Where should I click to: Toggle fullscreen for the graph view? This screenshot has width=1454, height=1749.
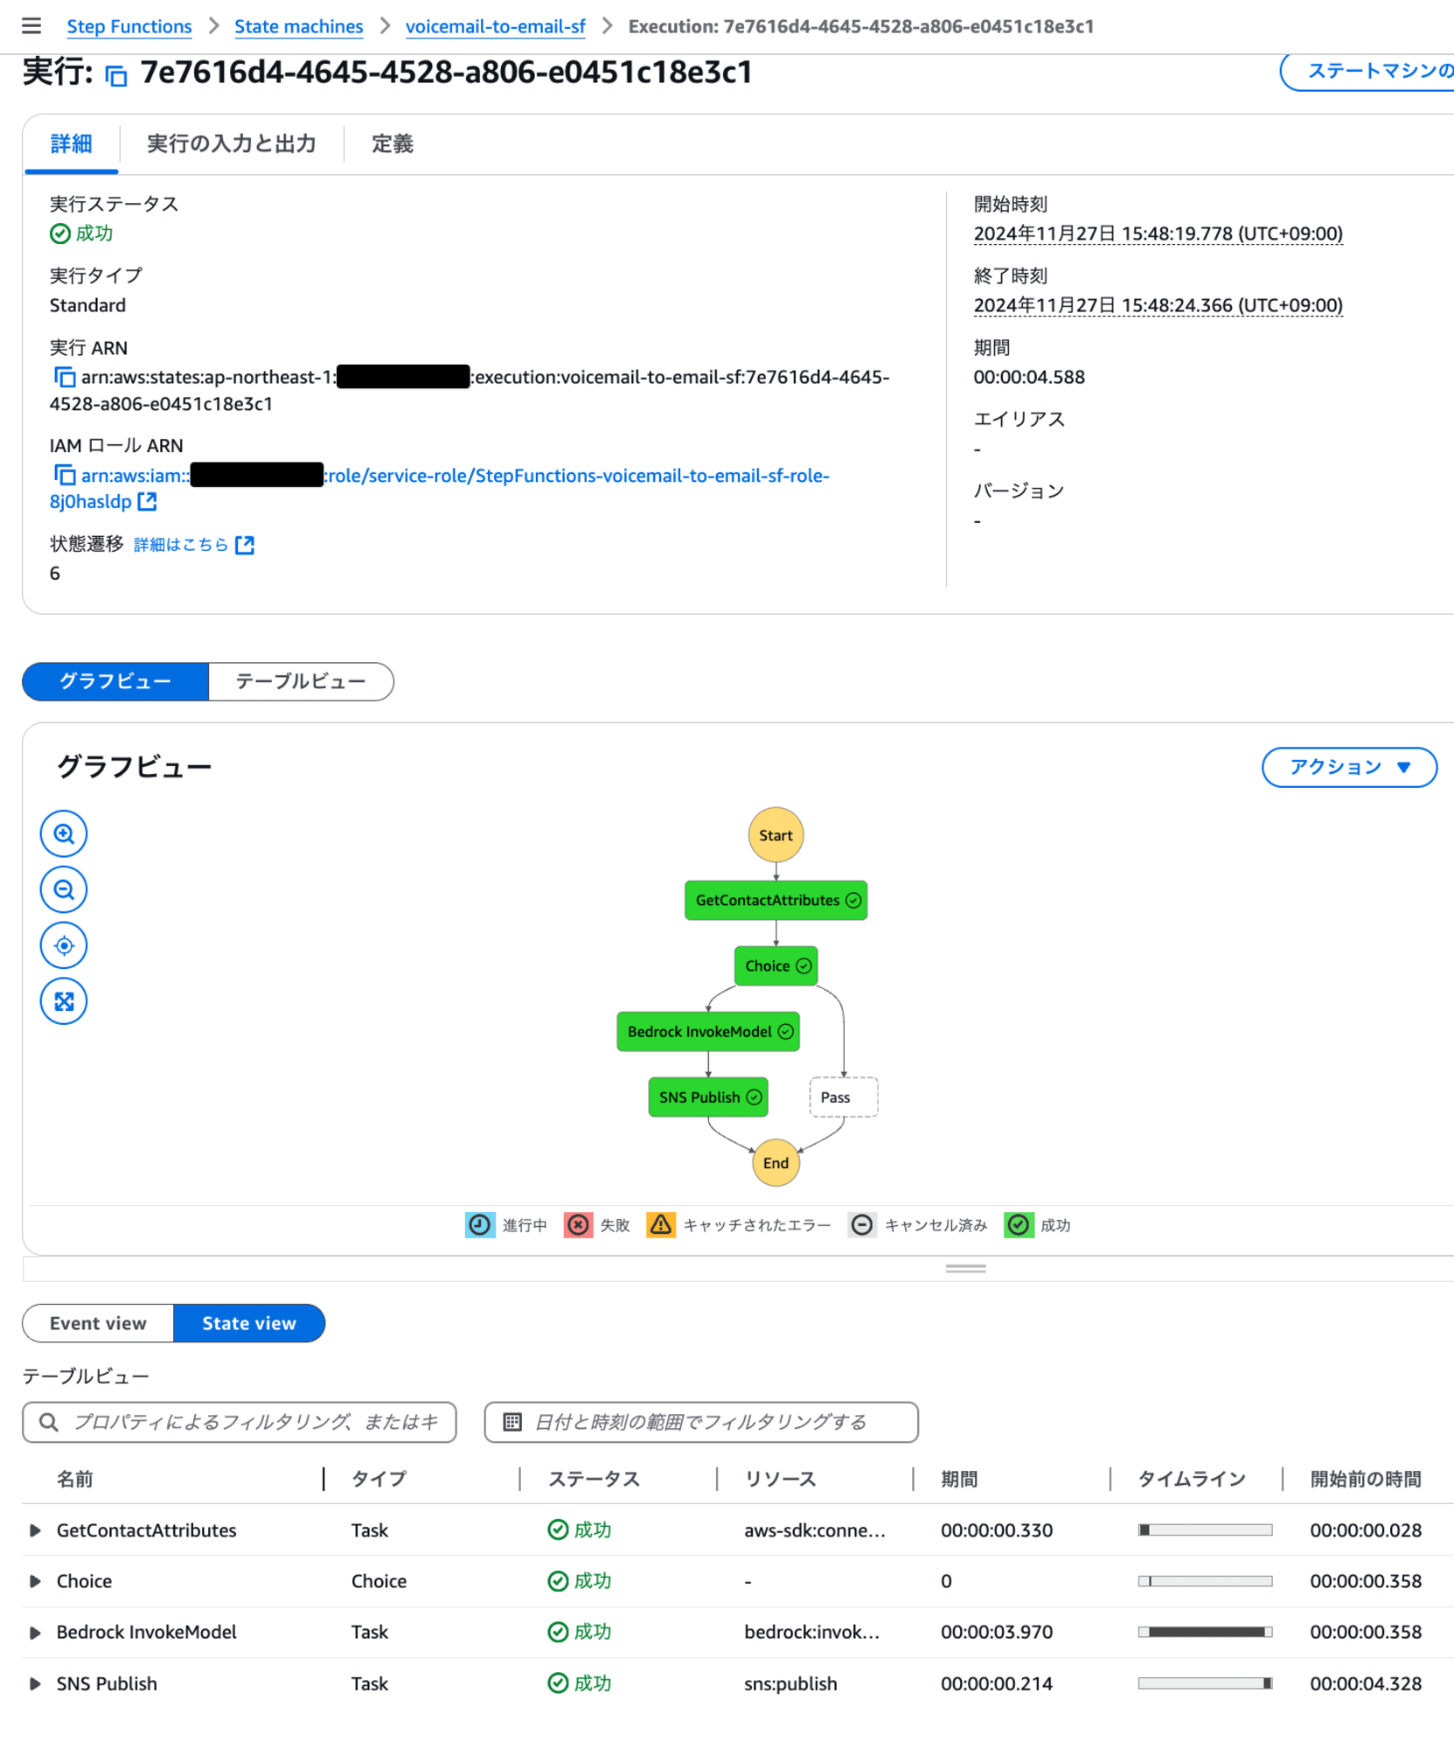click(x=64, y=1001)
